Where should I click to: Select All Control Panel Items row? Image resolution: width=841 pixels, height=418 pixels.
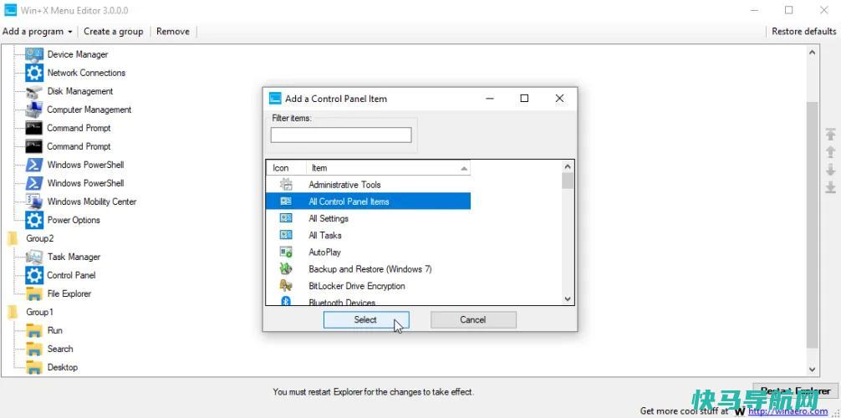pos(369,201)
